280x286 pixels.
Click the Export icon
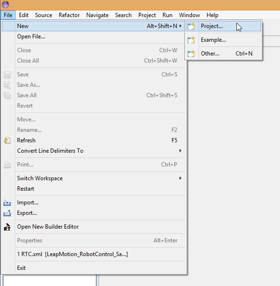(7, 213)
